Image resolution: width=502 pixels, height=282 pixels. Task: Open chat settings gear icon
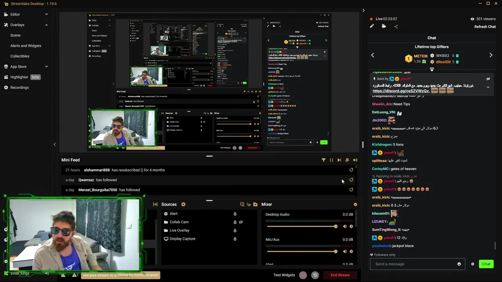(x=473, y=264)
